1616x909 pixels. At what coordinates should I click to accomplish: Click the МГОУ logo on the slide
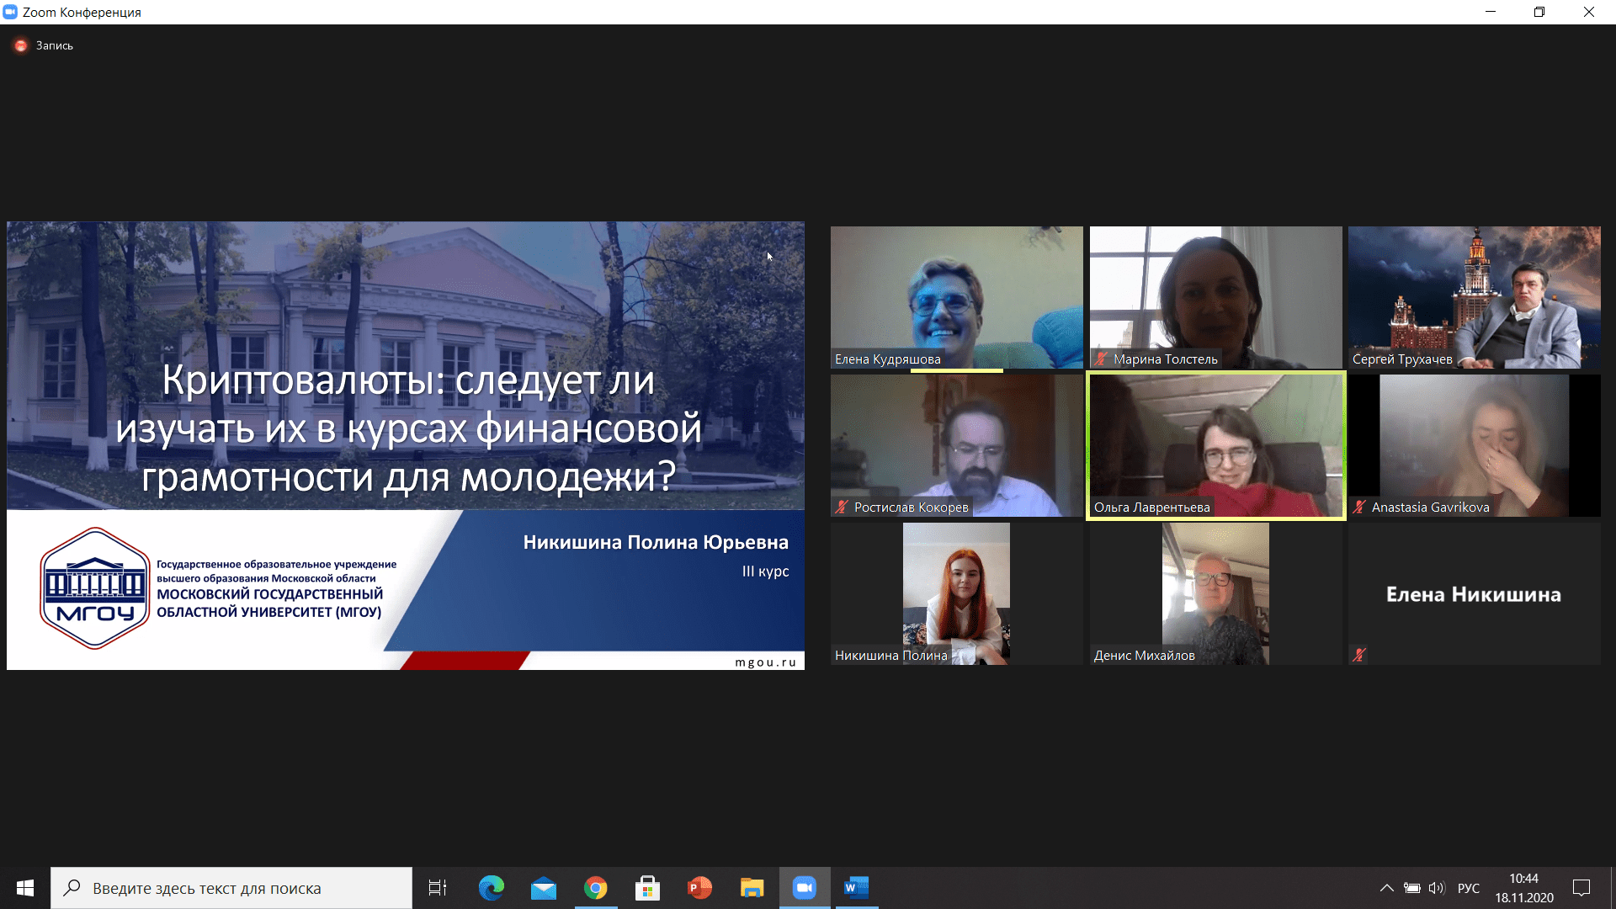[x=95, y=587]
